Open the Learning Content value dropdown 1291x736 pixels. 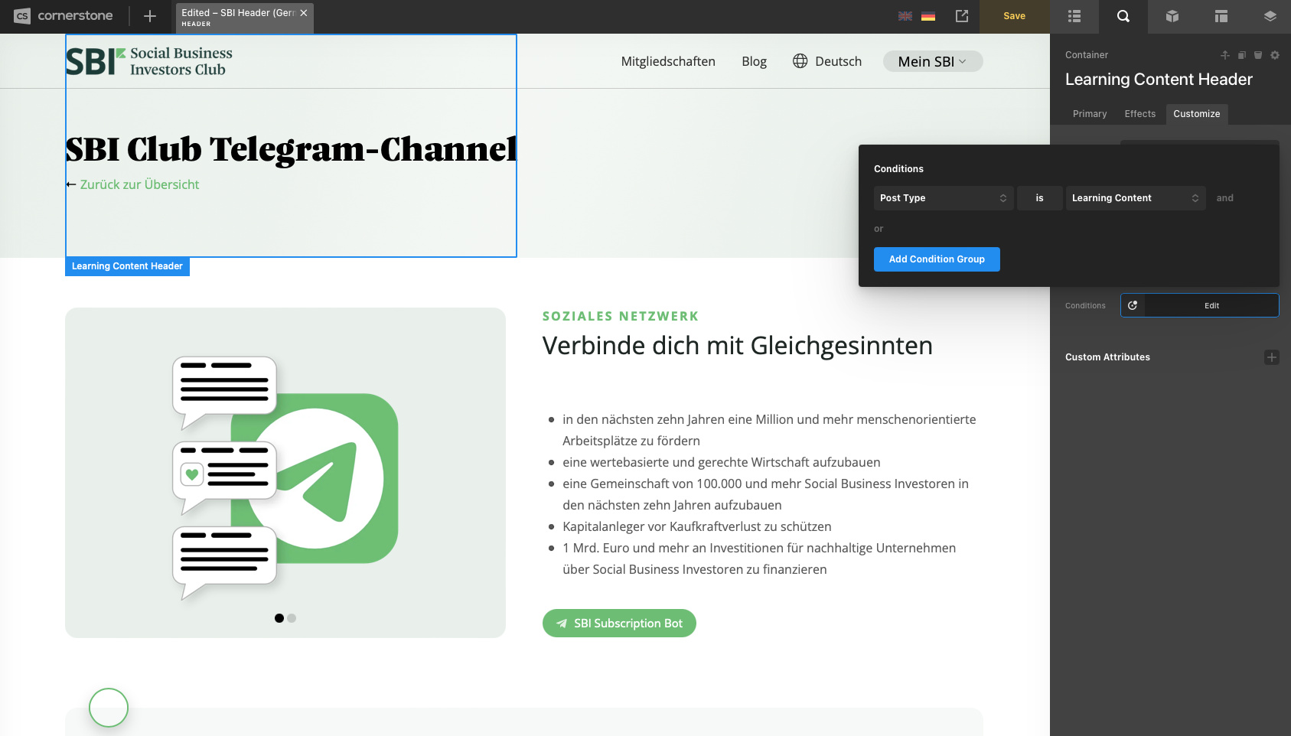(1135, 198)
